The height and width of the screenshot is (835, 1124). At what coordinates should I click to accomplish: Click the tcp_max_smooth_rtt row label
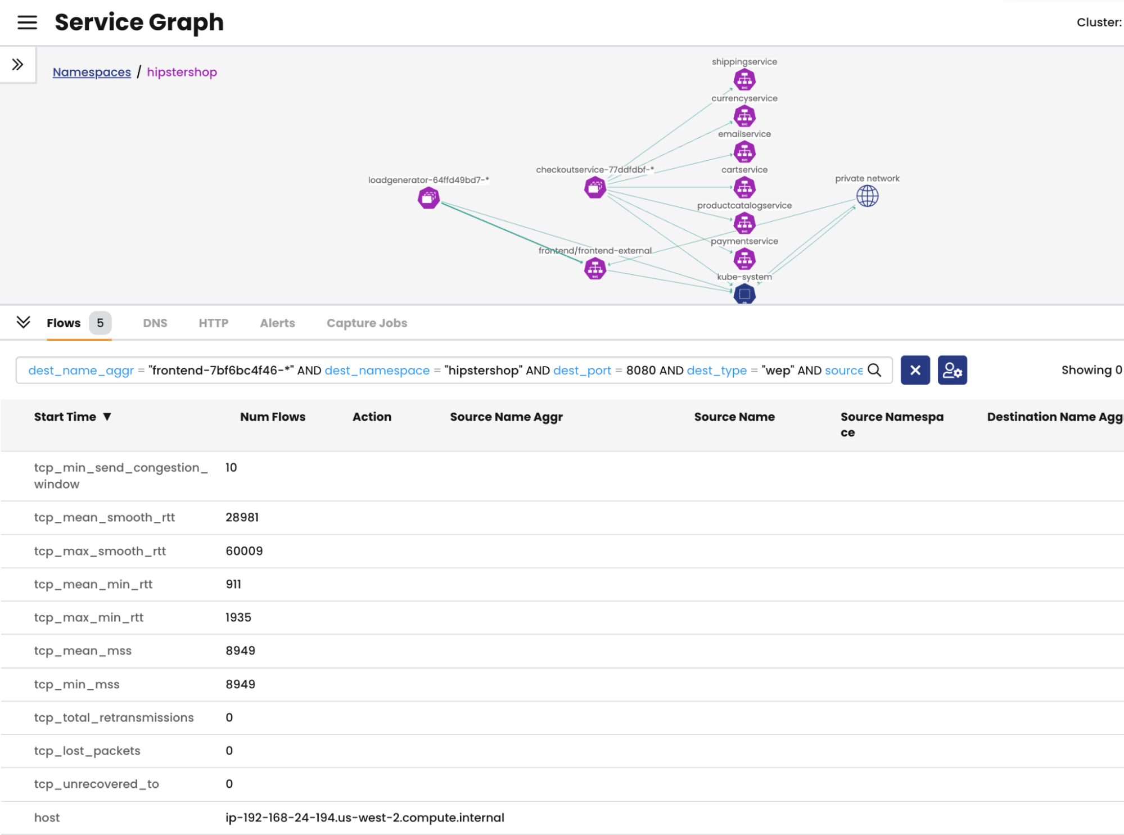pyautogui.click(x=100, y=551)
